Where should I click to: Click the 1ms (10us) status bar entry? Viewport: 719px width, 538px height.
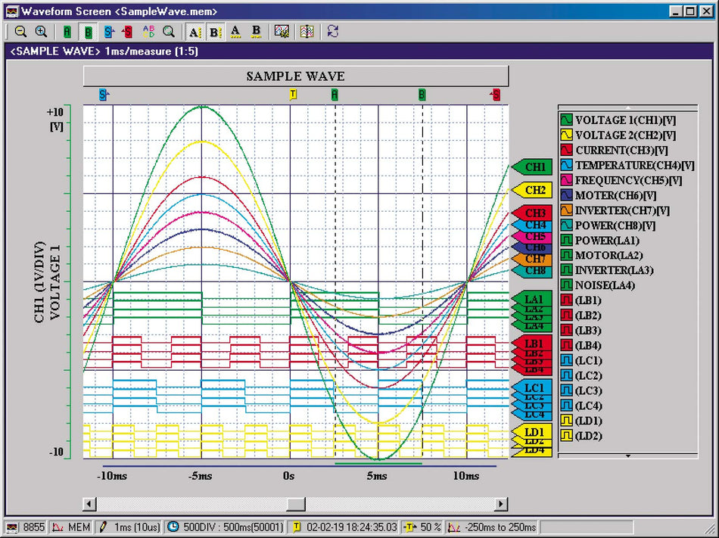click(x=129, y=527)
